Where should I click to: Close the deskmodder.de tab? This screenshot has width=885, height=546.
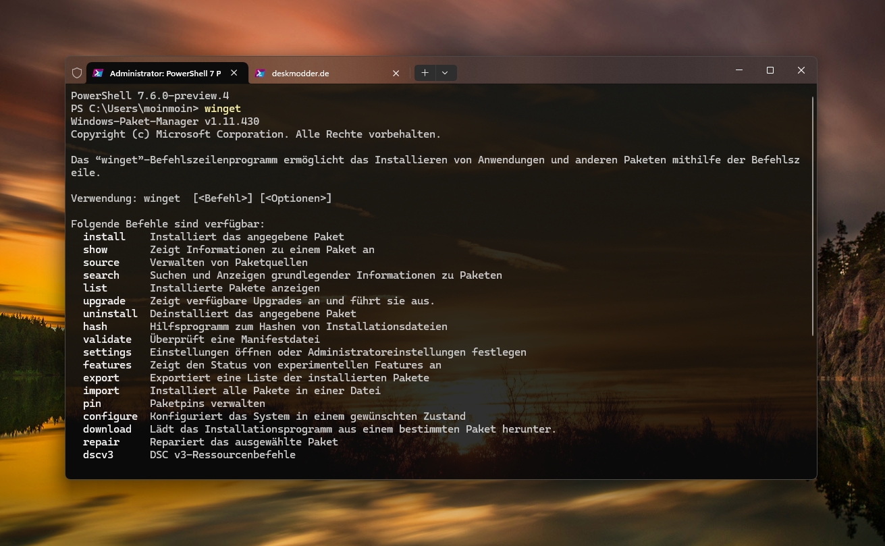click(396, 73)
